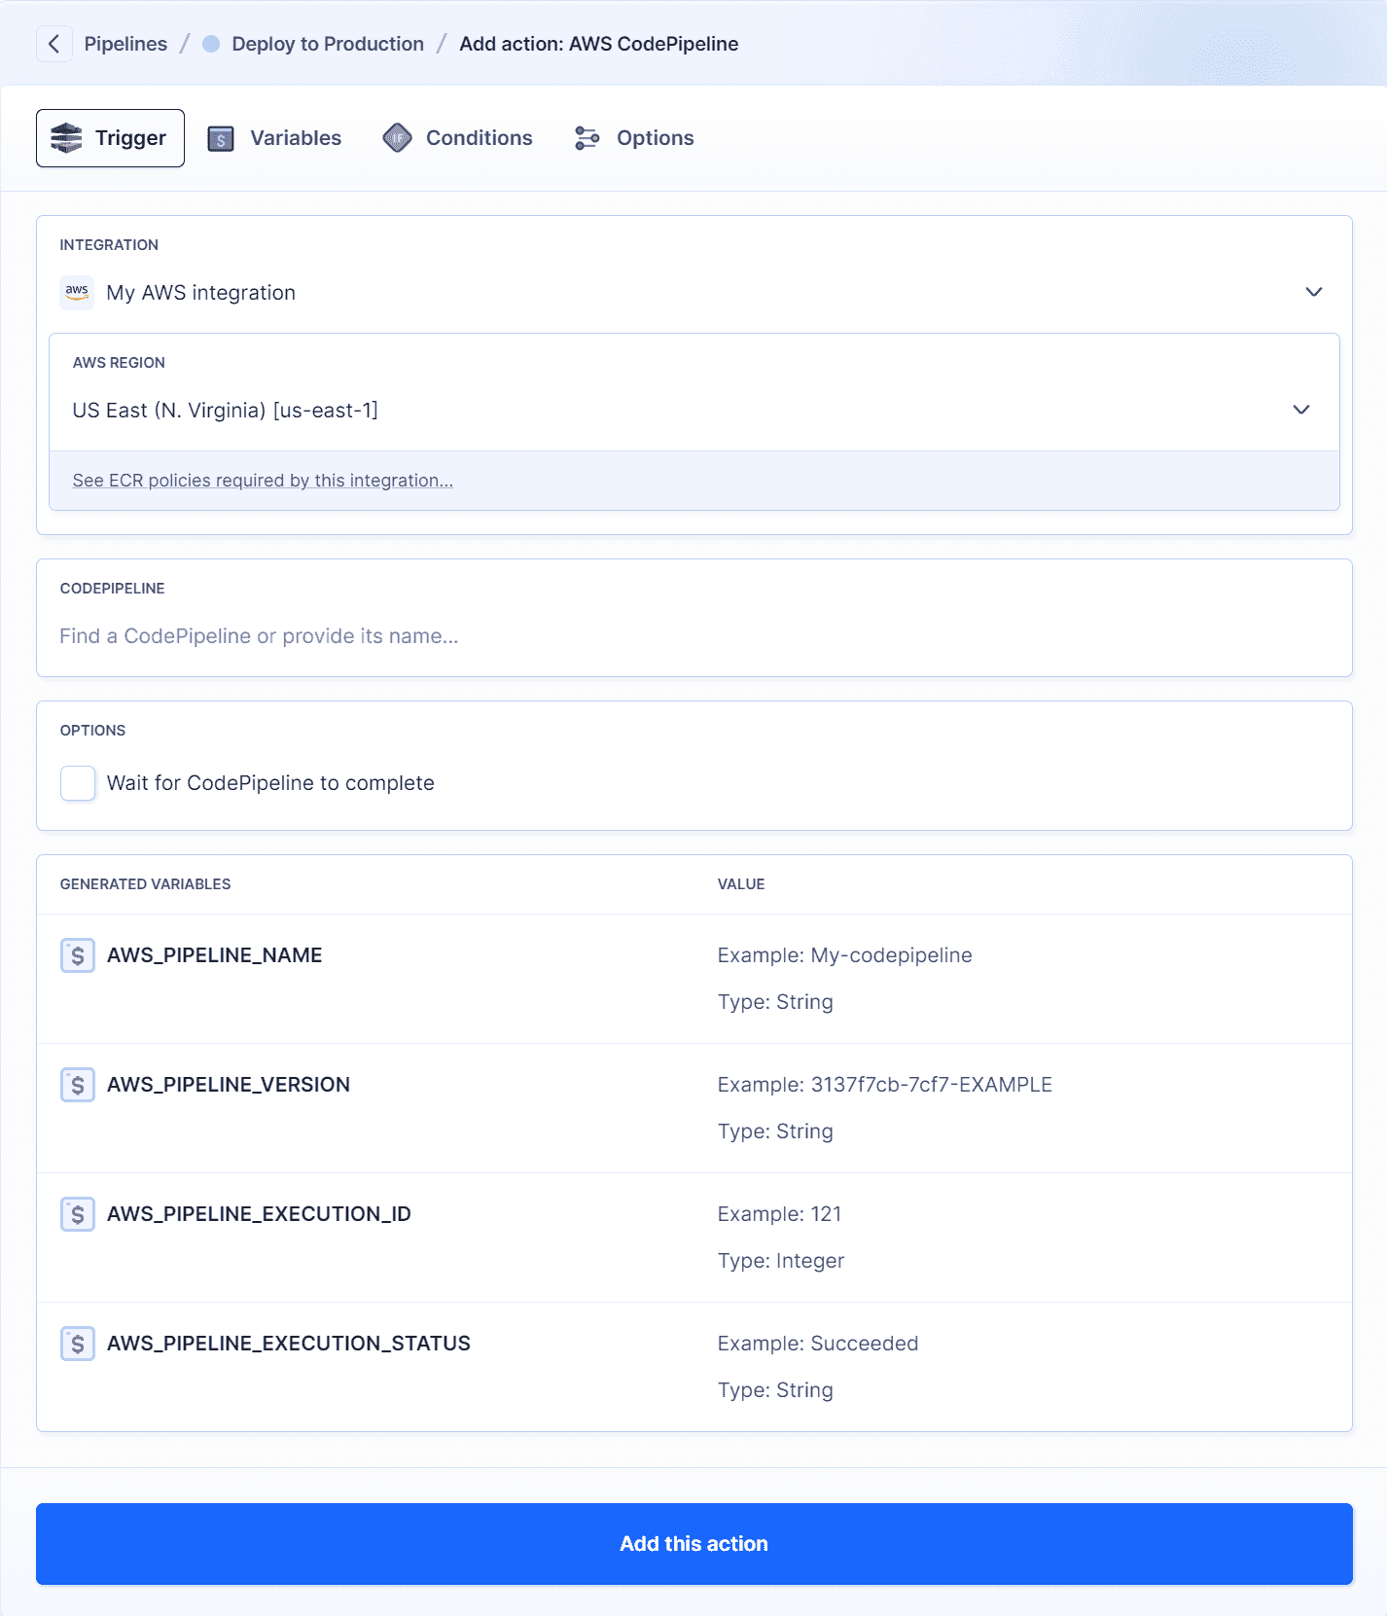Select the AWS_PIPELINE_VERSION variable name
Viewport: 1387px width, 1616px height.
pos(229,1085)
